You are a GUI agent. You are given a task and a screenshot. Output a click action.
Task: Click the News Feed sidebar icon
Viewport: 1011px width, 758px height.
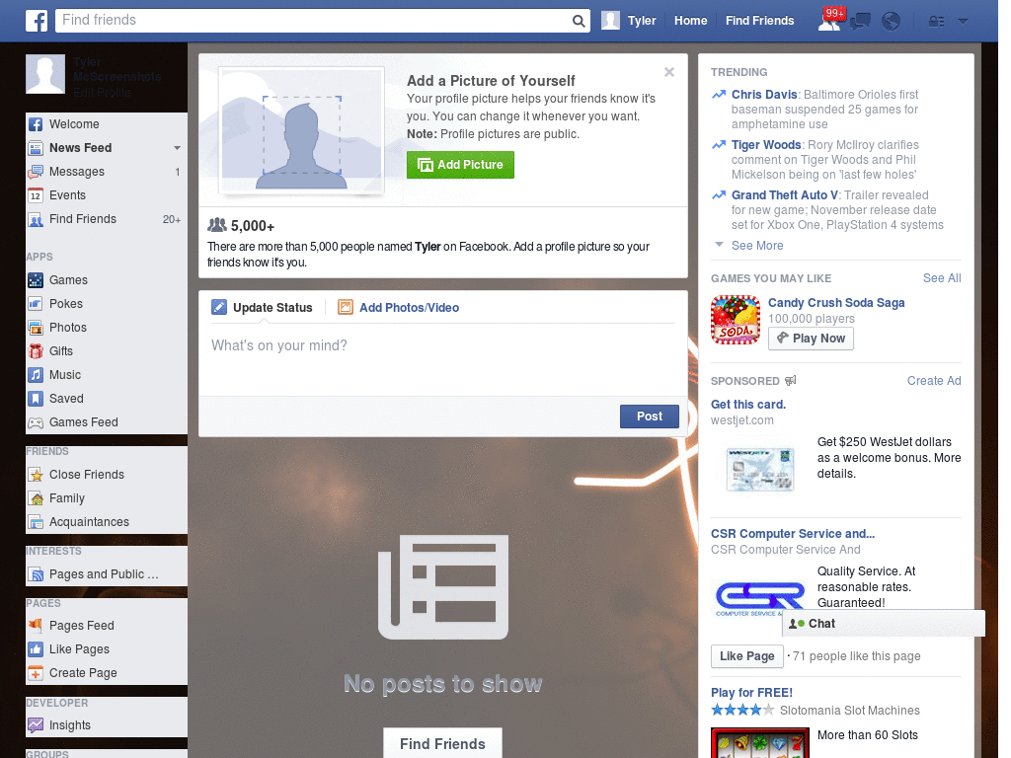click(x=36, y=148)
